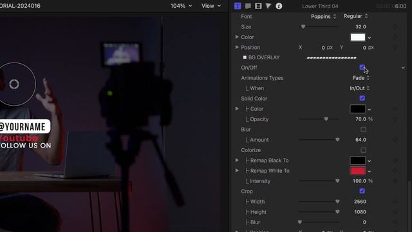
Task: Select the FOLLOW US ON text in viewer
Action: click(x=26, y=146)
